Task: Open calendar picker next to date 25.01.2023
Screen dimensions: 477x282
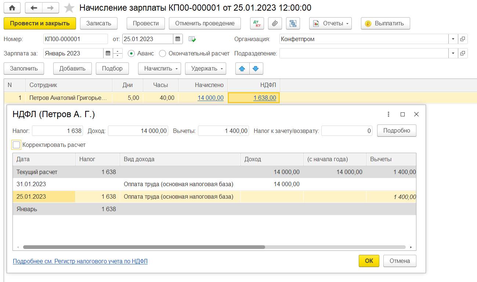Action: (x=178, y=39)
